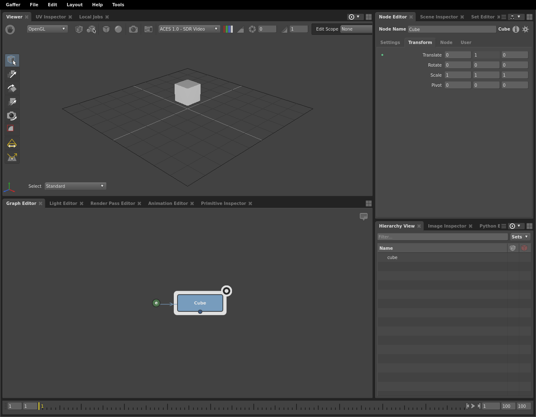The width and height of the screenshot is (536, 417).
Task: Activate the Camera tool
Action: pyautogui.click(x=12, y=116)
